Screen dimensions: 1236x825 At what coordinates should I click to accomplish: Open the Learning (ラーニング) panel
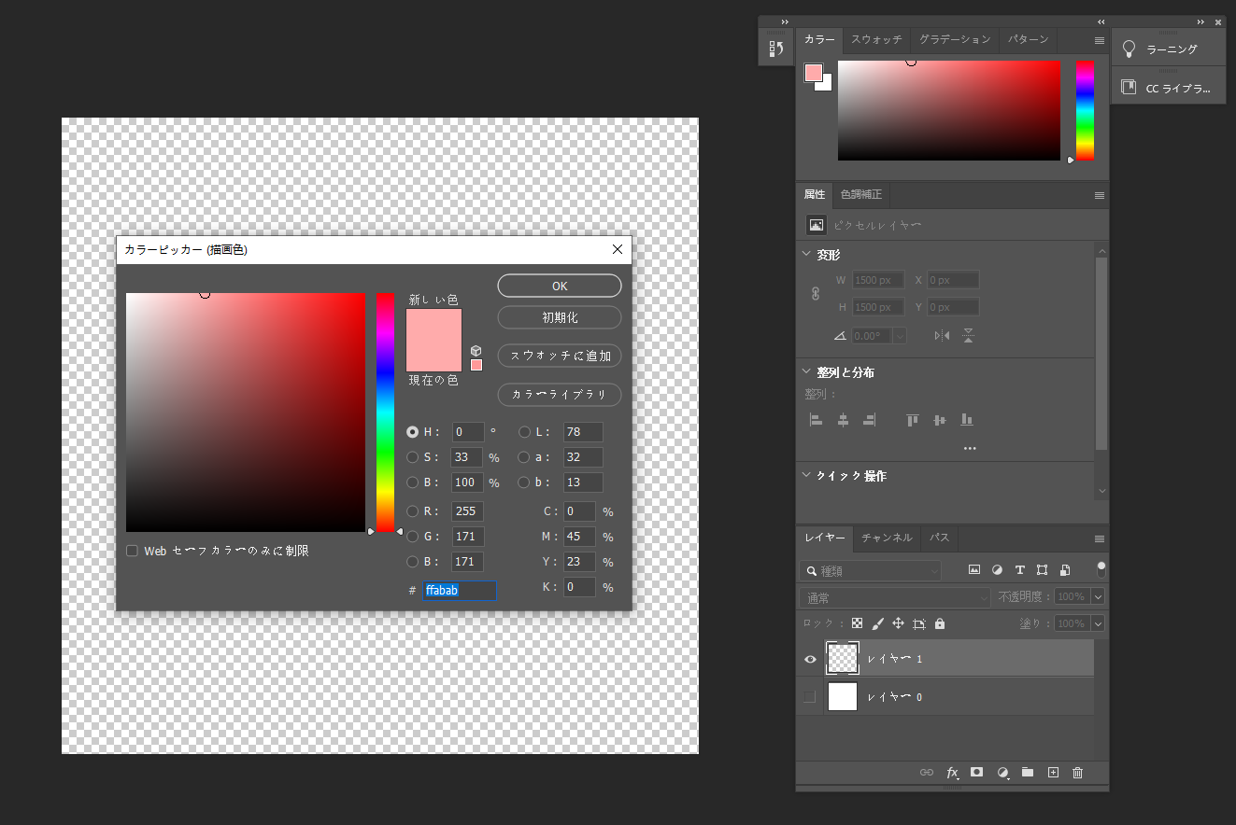1168,49
